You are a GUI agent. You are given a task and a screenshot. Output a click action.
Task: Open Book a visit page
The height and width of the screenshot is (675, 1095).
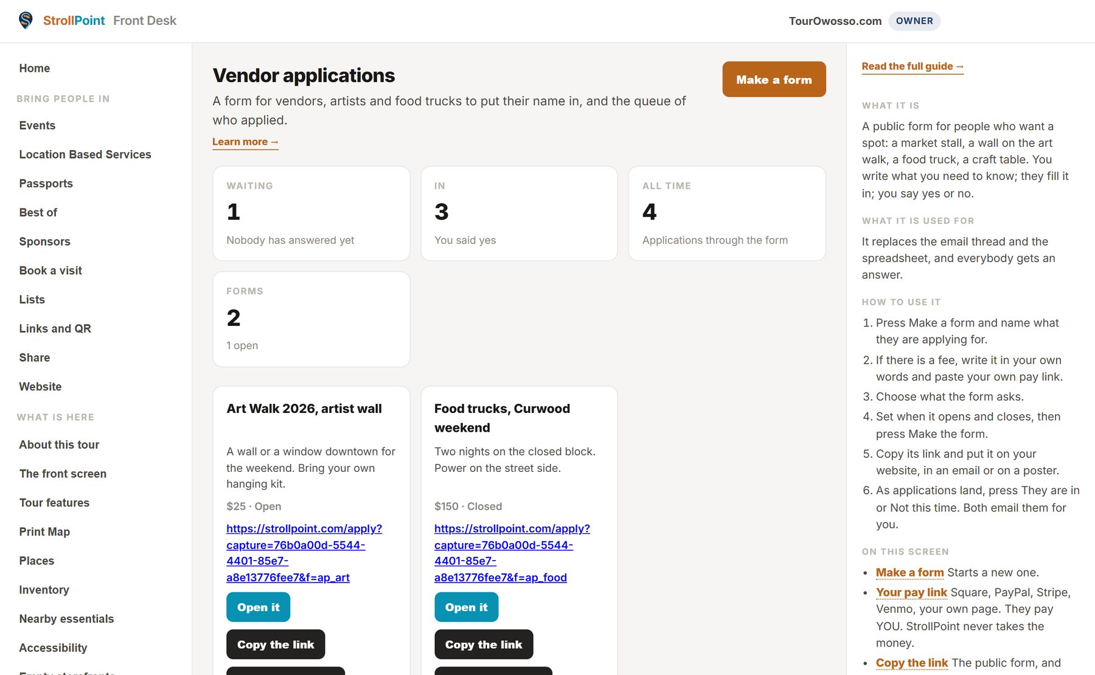coord(50,271)
